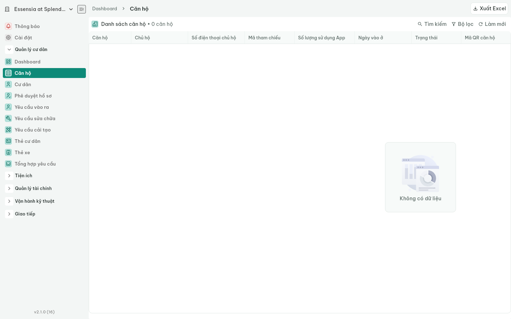Screen dimensions: 511x319
Task: Click the building icon beside Essensia
Action: [7, 9]
